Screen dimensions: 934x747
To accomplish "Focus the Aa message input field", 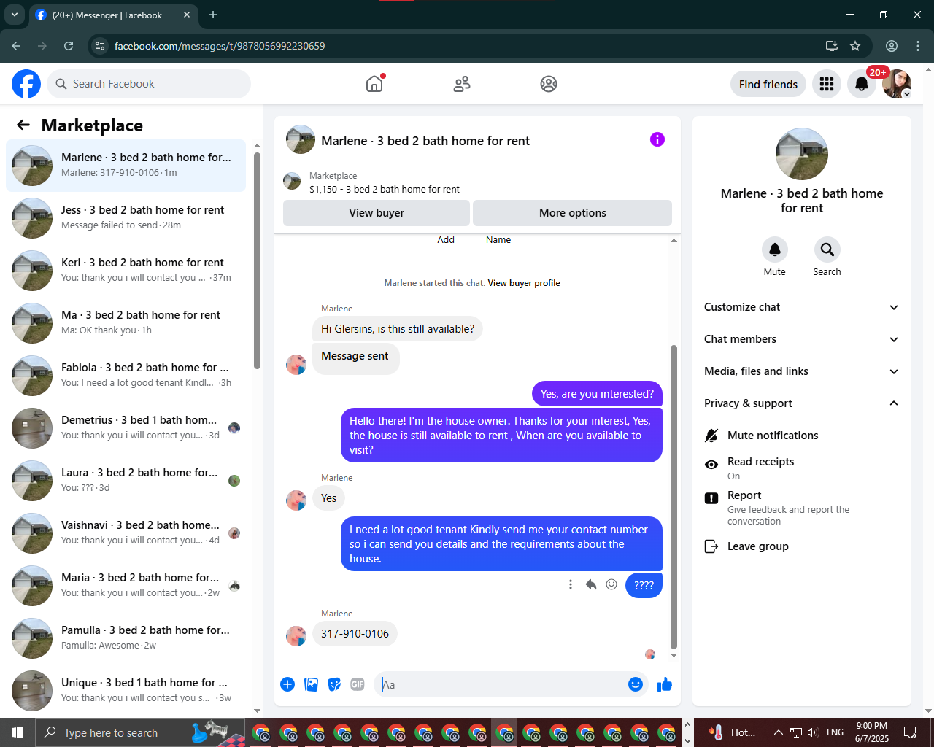I will pos(501,684).
